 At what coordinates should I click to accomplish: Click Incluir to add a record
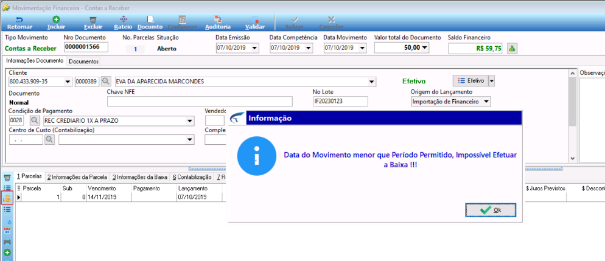(x=56, y=23)
